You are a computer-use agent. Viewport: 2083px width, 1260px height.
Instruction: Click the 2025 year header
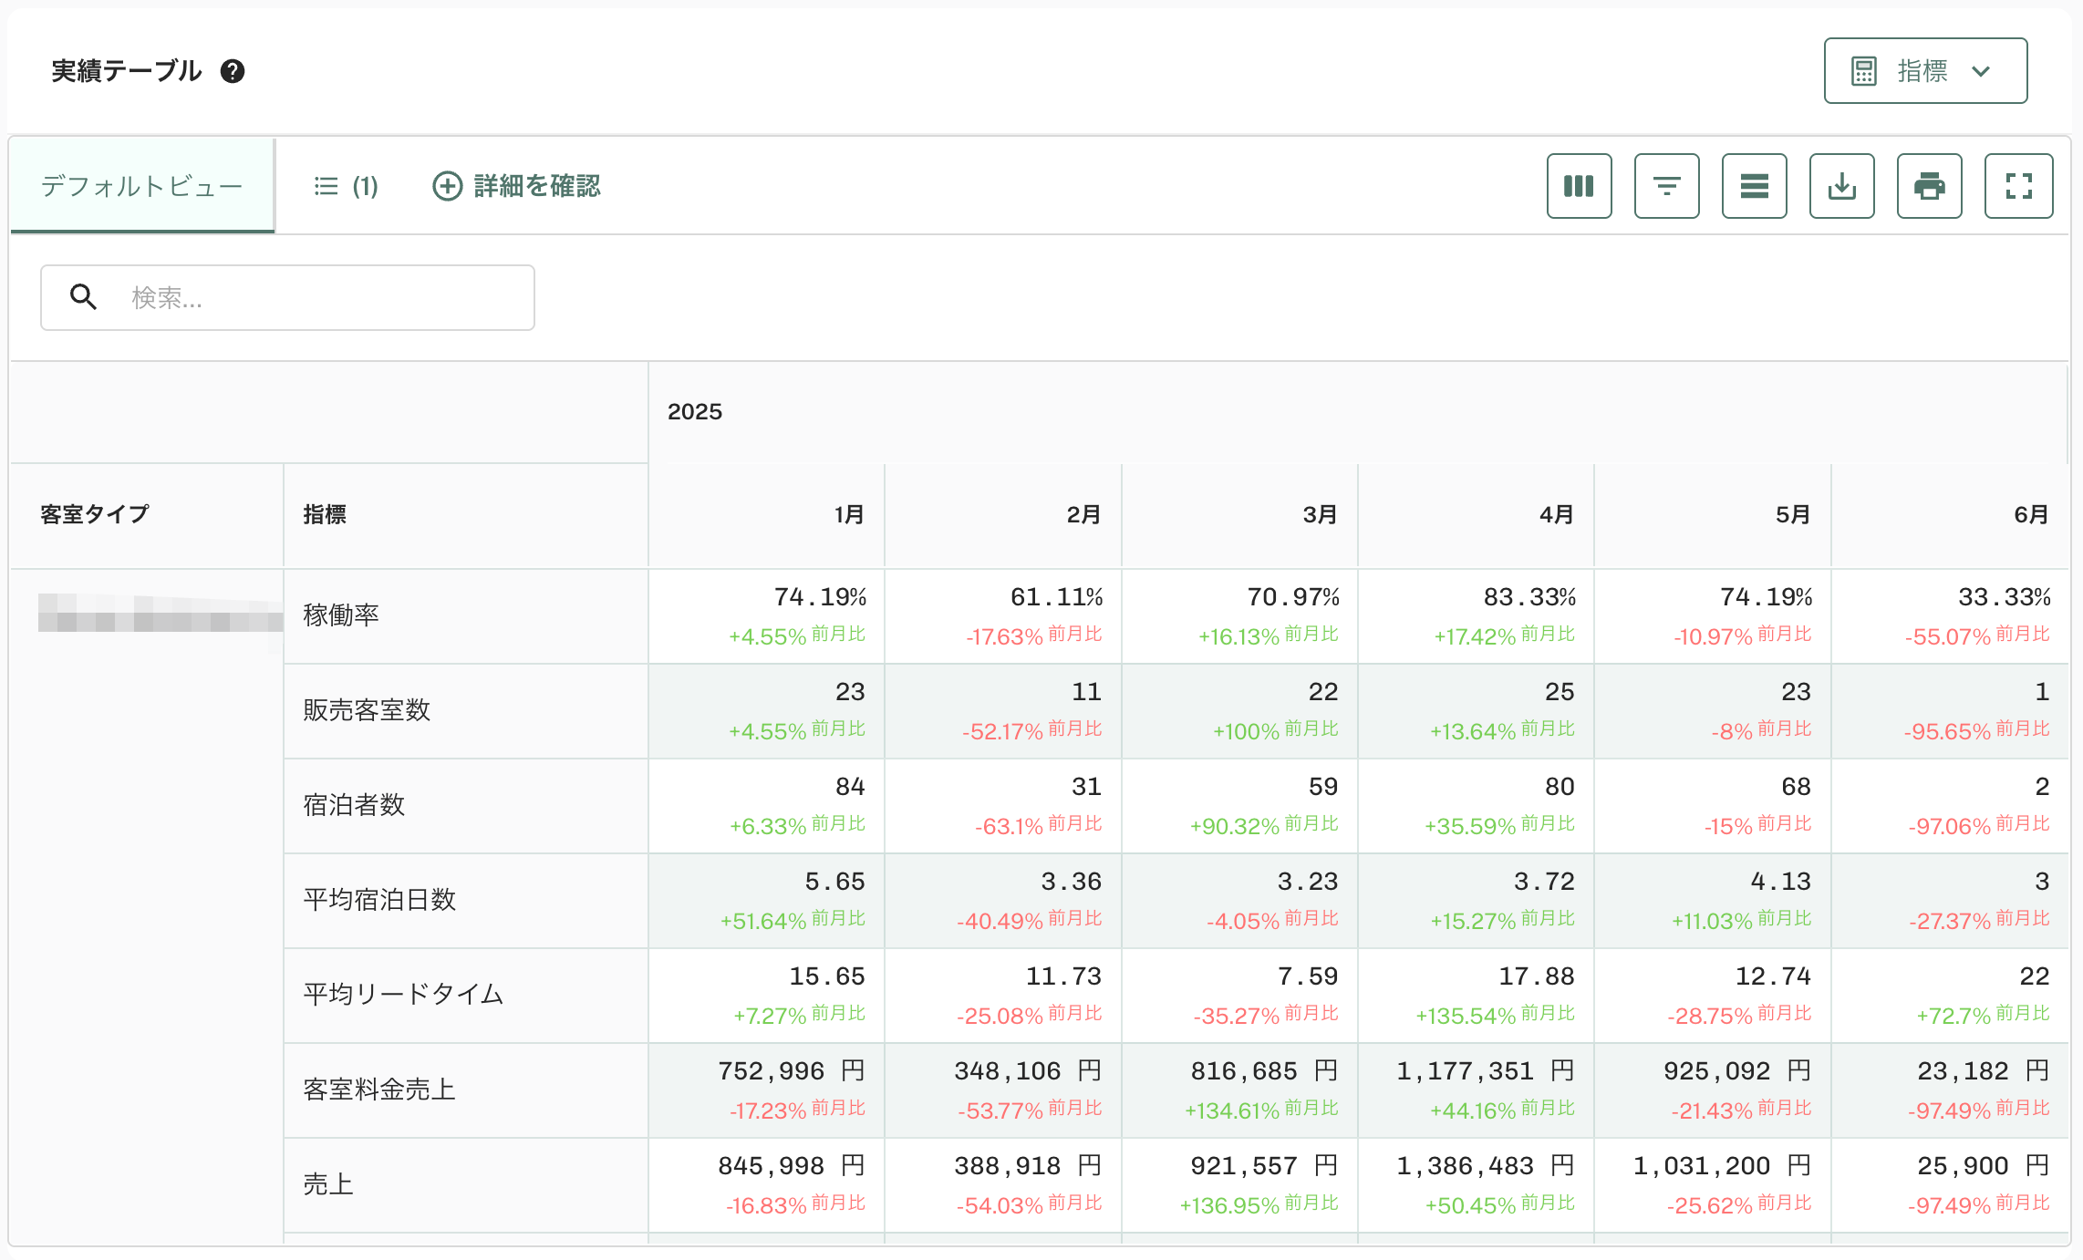tap(694, 412)
